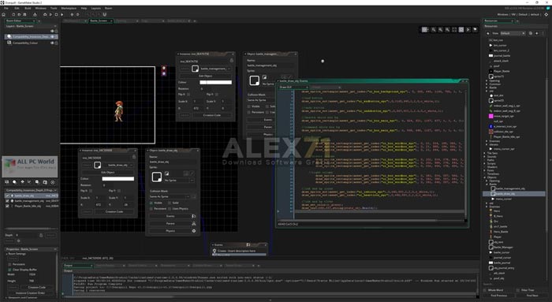The width and height of the screenshot is (552, 302).
Task: Click the flag icon on battle_draw_obj Events
Action: pyautogui.click(x=194, y=216)
